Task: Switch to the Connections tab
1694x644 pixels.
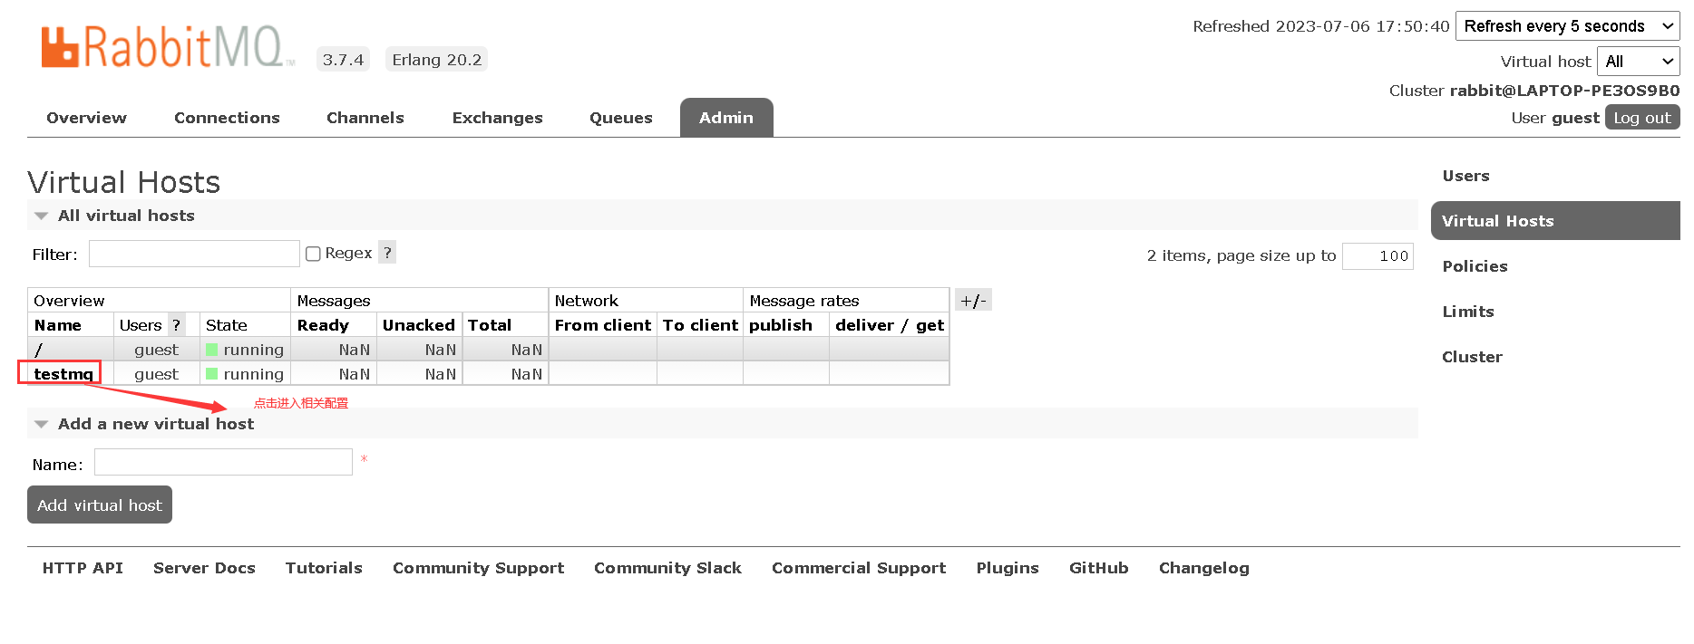Action: 227,118
